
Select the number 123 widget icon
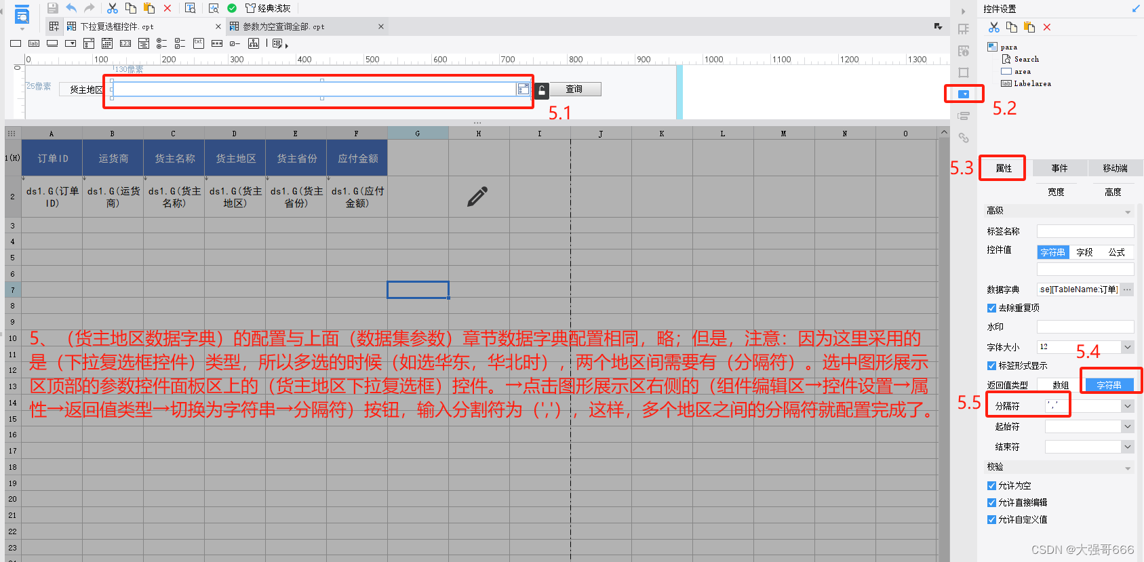click(125, 43)
